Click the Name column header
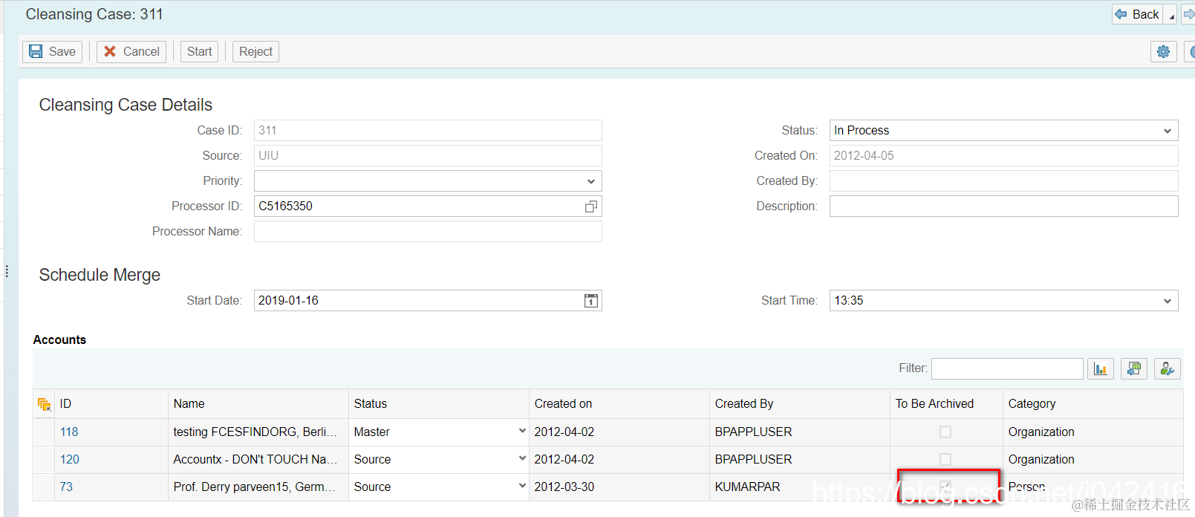Screen dimensions: 1195x517 coord(258,404)
